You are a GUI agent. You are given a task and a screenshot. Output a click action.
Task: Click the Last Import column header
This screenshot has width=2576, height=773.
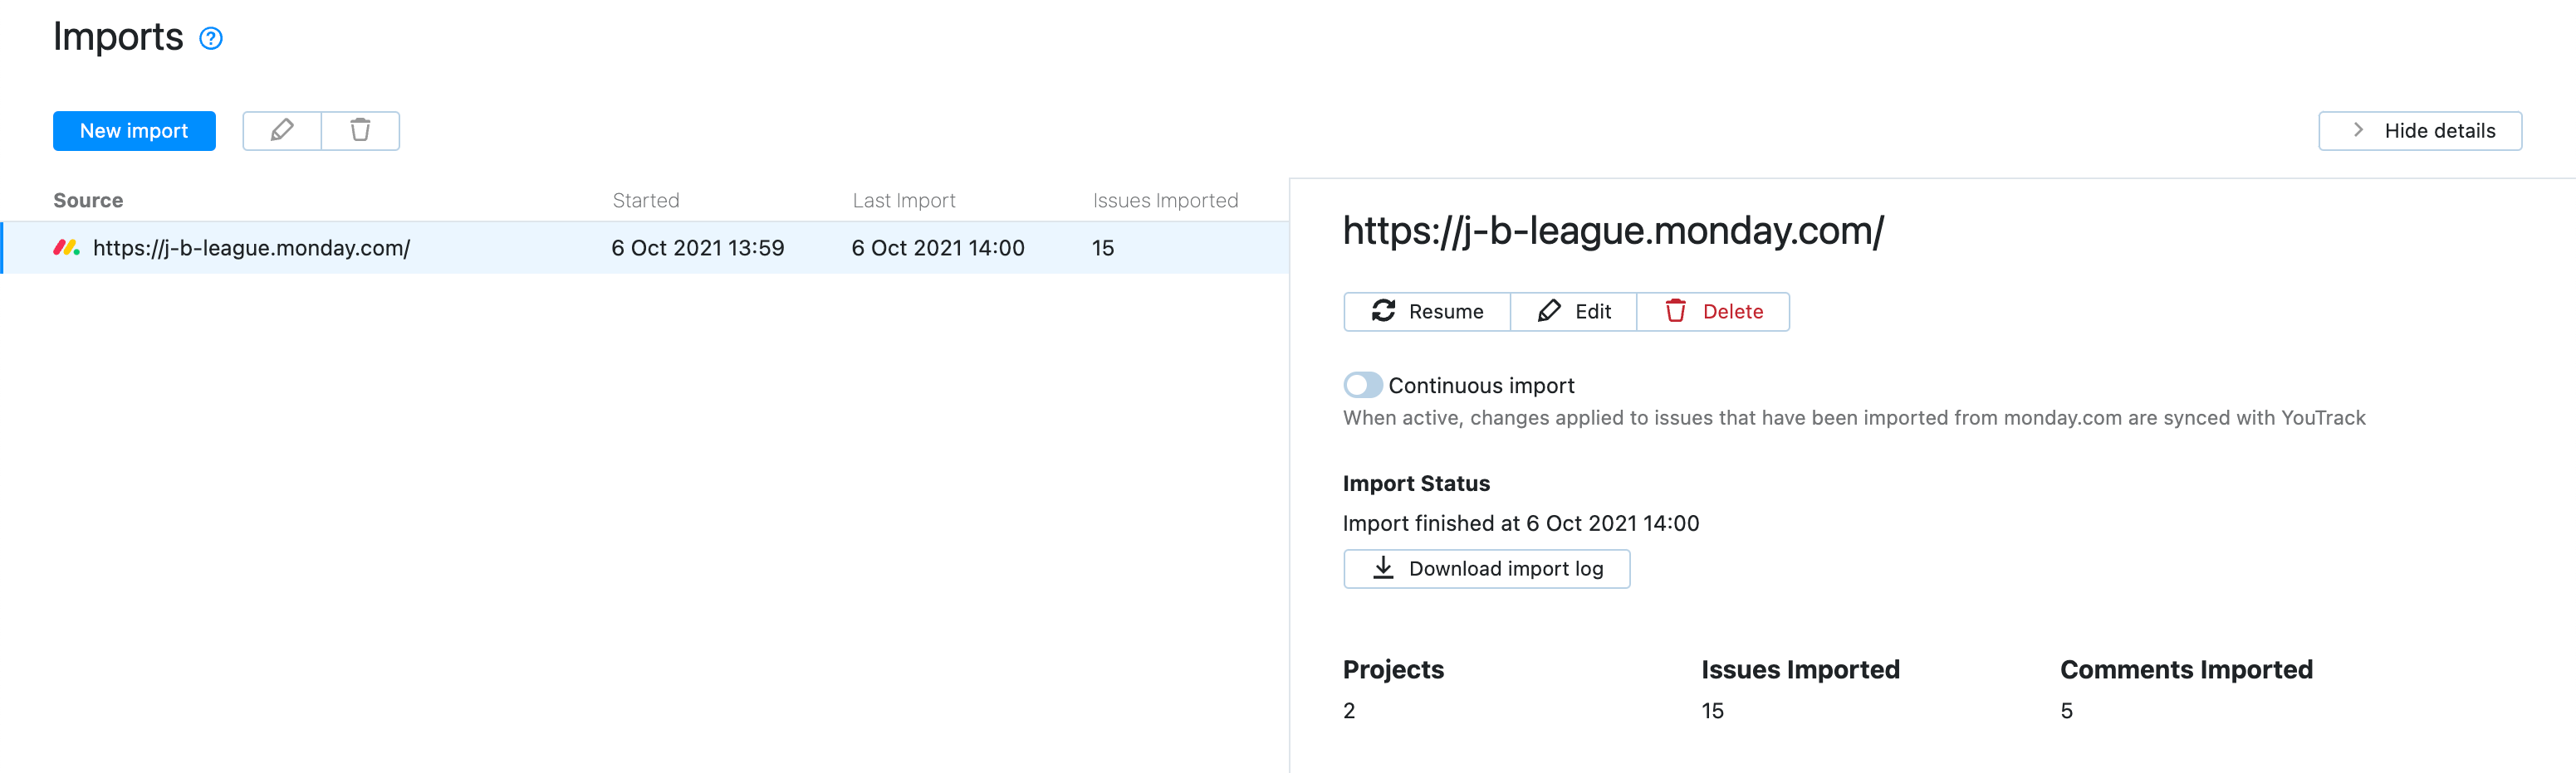pos(903,201)
